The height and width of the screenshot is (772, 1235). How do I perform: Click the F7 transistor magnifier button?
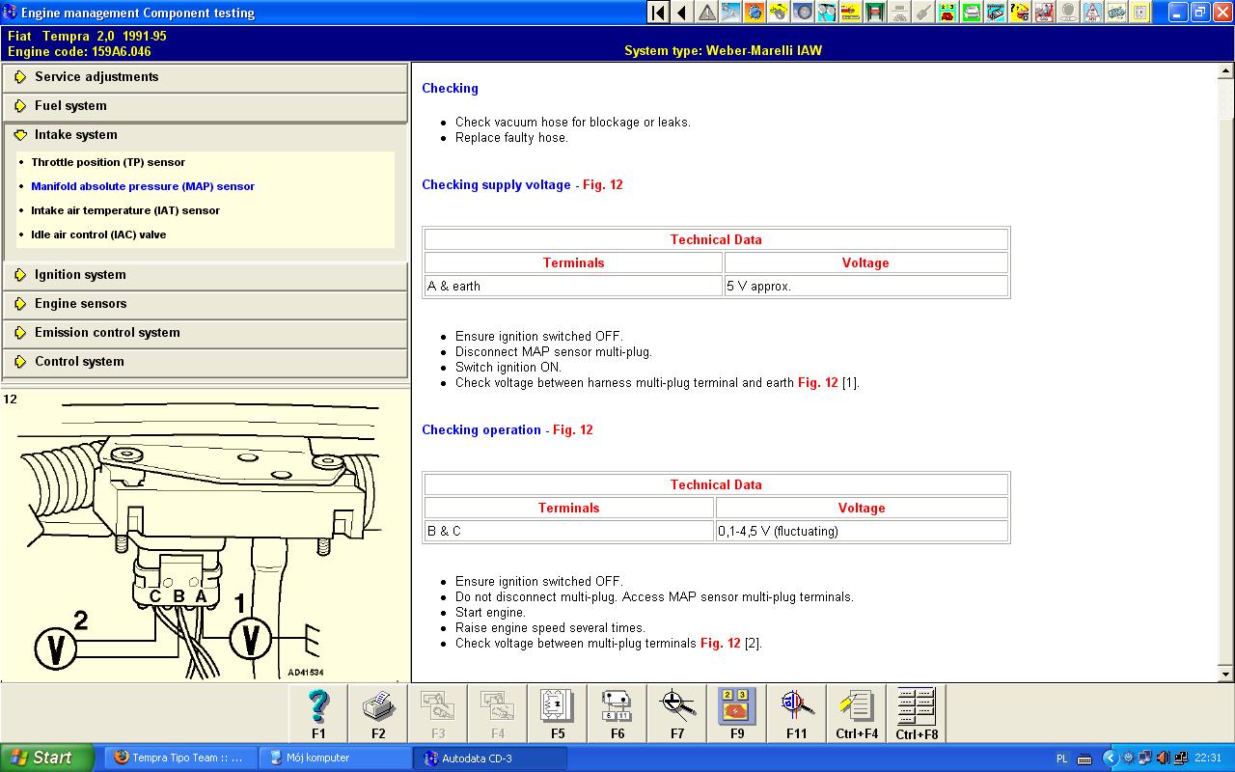tap(677, 713)
